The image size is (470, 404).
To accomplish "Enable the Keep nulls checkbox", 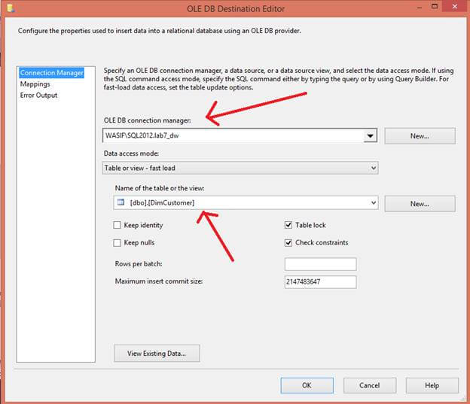I will tap(117, 242).
